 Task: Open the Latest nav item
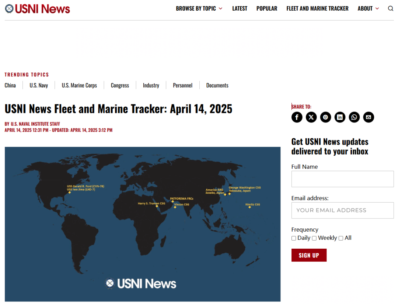coord(240,8)
